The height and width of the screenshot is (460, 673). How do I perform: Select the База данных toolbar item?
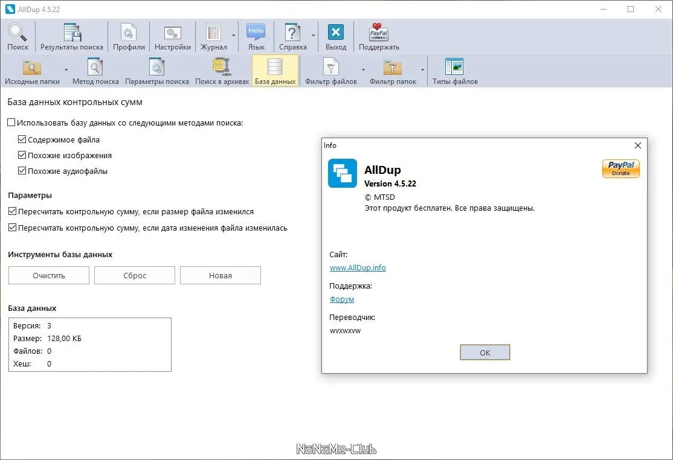275,71
